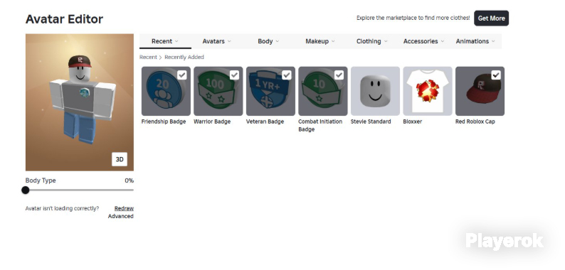
Task: Uncheck the Friendship Badge checkmark
Action: point(182,75)
